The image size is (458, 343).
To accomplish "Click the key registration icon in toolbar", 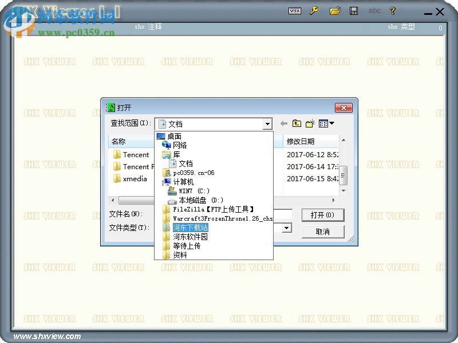I will pos(315,11).
